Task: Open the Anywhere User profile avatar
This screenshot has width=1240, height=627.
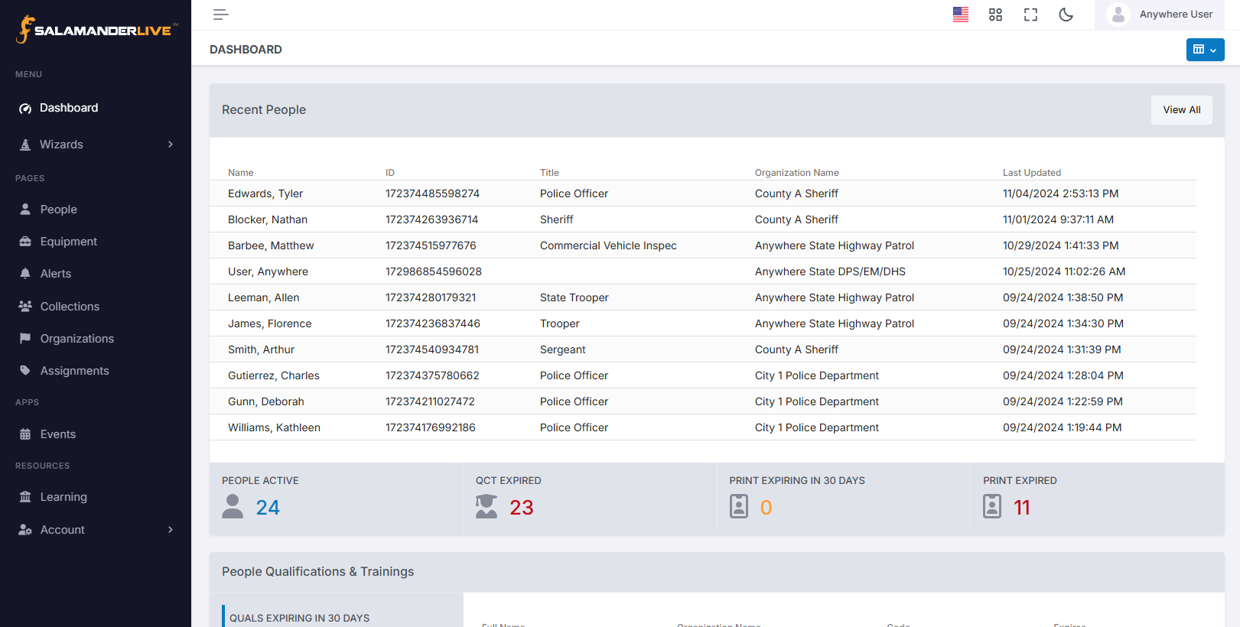Action: pyautogui.click(x=1118, y=15)
